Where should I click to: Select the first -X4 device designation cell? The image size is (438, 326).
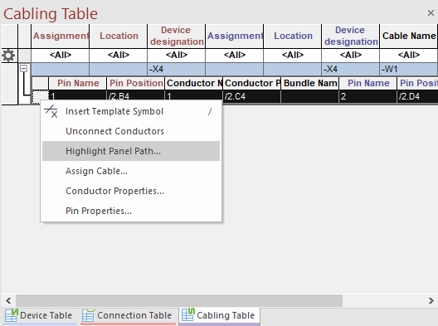click(x=177, y=69)
